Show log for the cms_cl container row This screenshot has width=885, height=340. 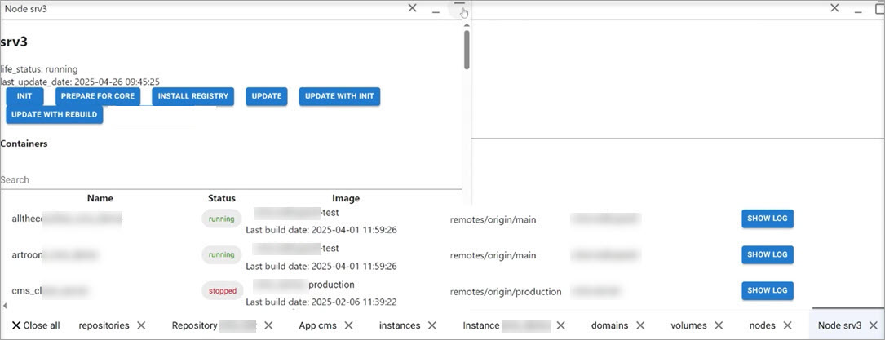pos(768,291)
